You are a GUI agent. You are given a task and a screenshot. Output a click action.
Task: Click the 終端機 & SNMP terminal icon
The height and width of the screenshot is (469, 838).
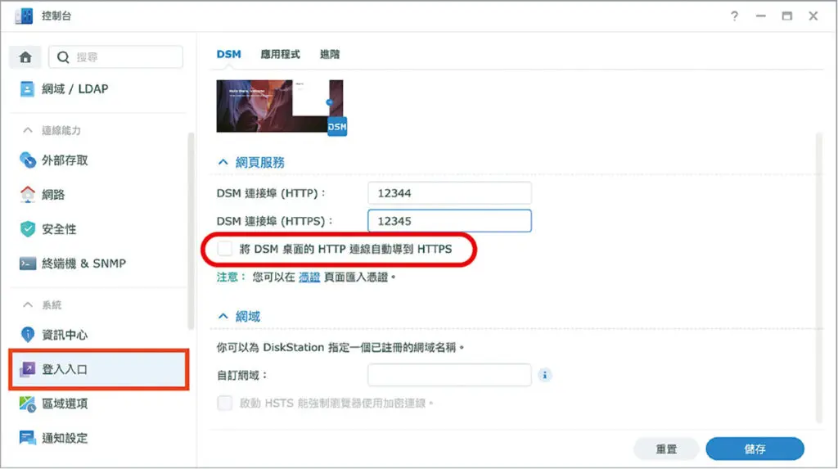tap(27, 263)
